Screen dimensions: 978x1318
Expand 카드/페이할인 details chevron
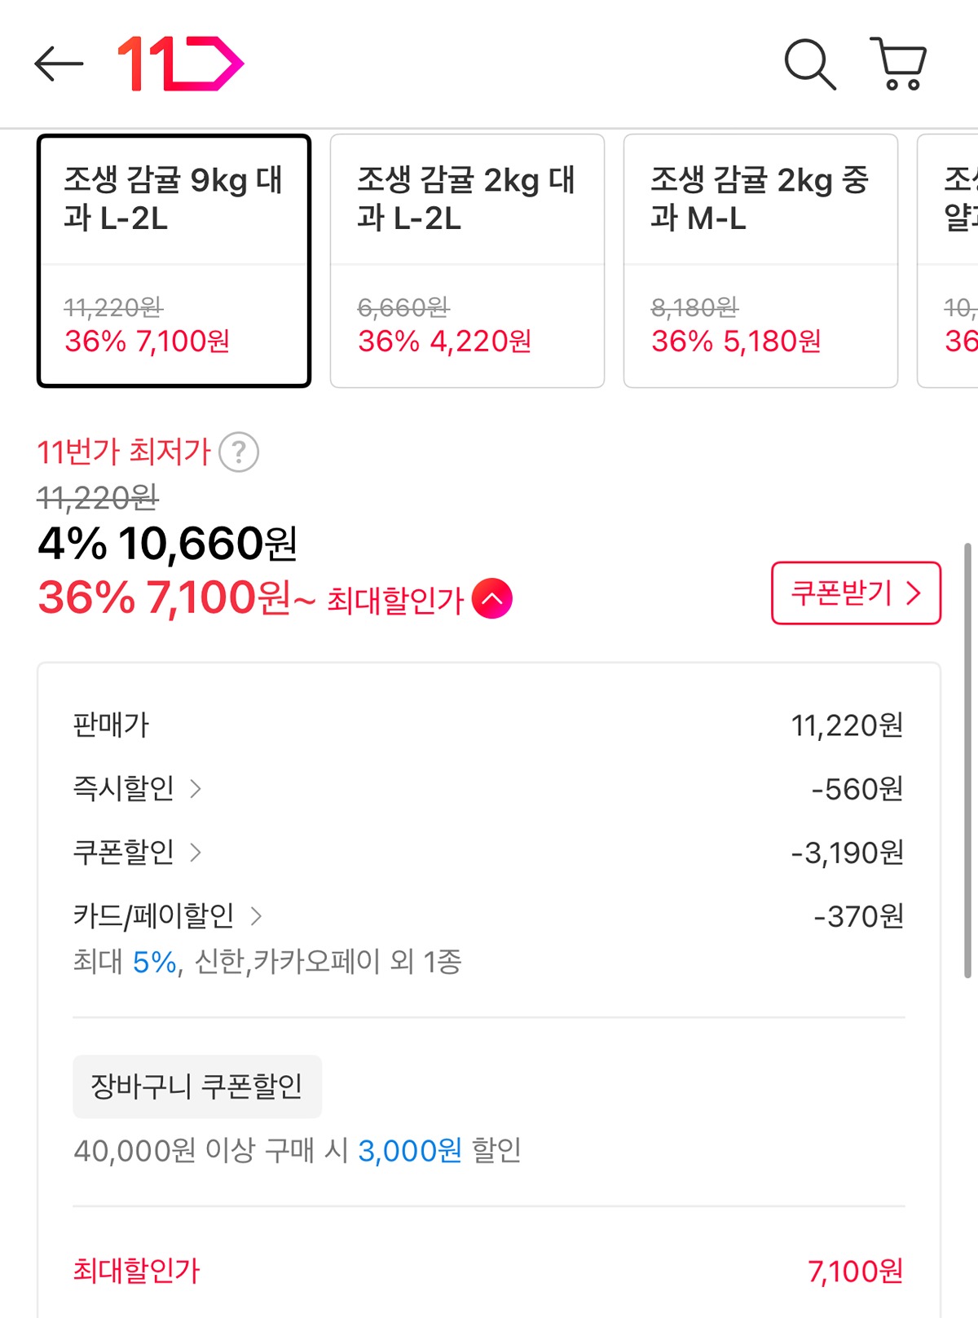[x=256, y=916]
